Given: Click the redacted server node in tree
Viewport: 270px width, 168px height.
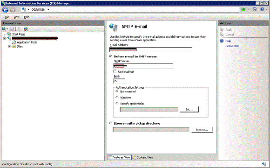Looking at the screenshot, I should coord(34,38).
